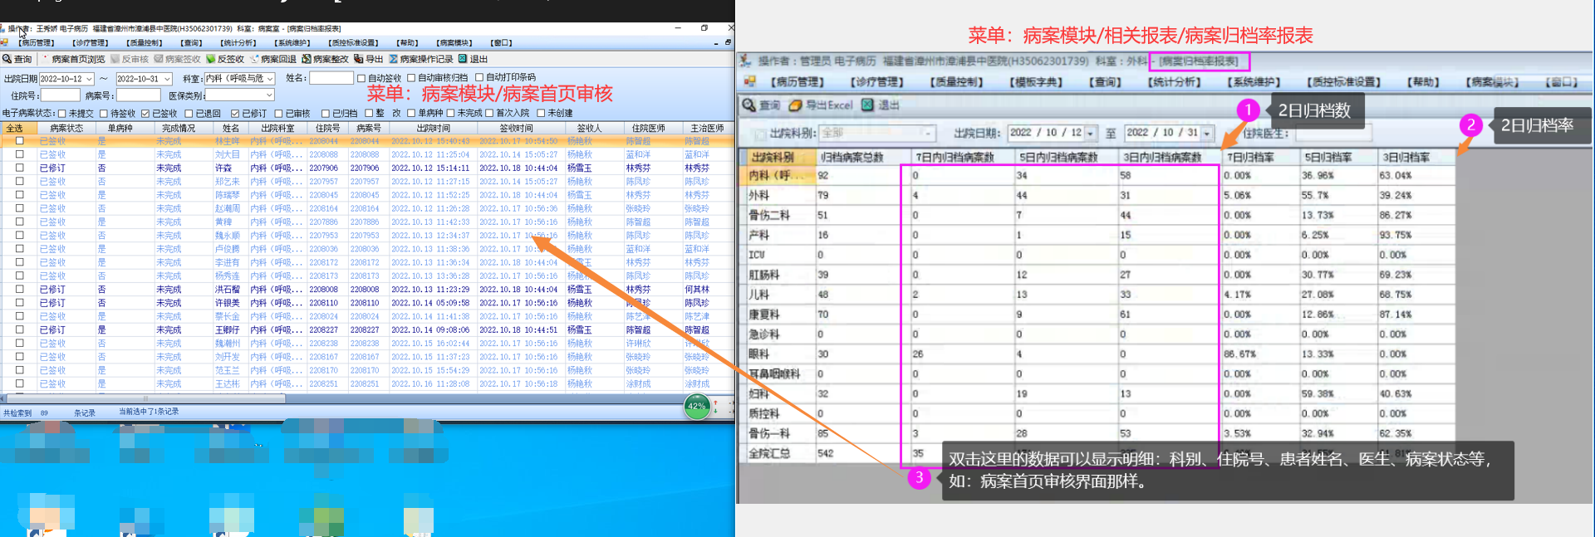Select the row for patient 王期仔
The image size is (1595, 537).
pos(367,330)
